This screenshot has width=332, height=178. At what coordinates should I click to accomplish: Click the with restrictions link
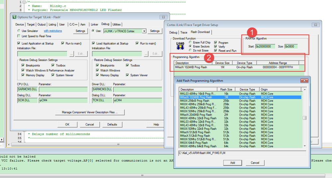click(53, 31)
